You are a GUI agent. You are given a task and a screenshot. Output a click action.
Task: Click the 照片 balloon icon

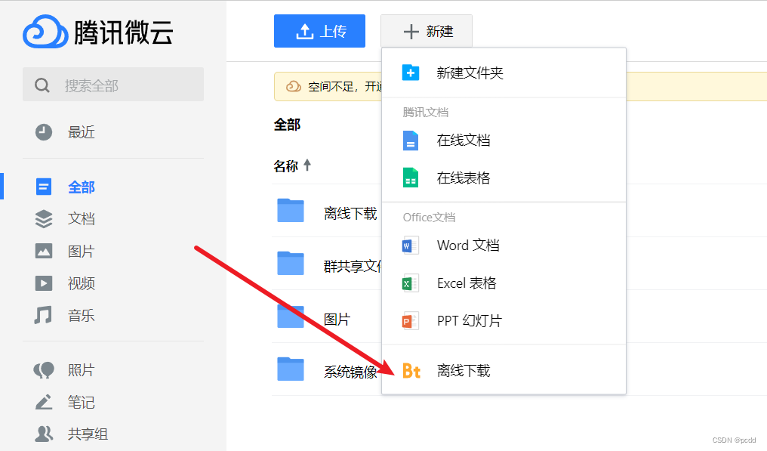tap(44, 370)
